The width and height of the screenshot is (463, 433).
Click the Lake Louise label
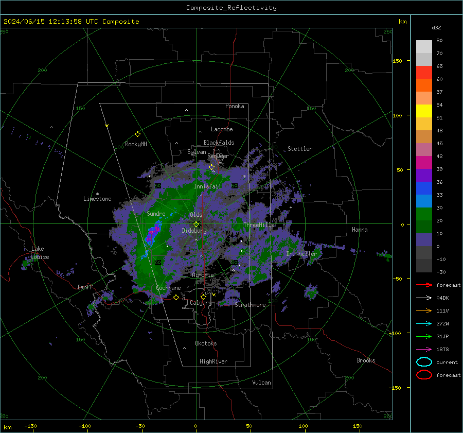pyautogui.click(x=40, y=253)
